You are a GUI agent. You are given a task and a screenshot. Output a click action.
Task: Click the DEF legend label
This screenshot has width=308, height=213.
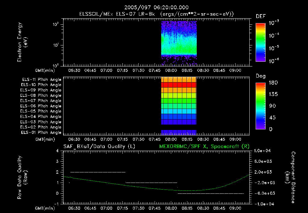point(261,17)
